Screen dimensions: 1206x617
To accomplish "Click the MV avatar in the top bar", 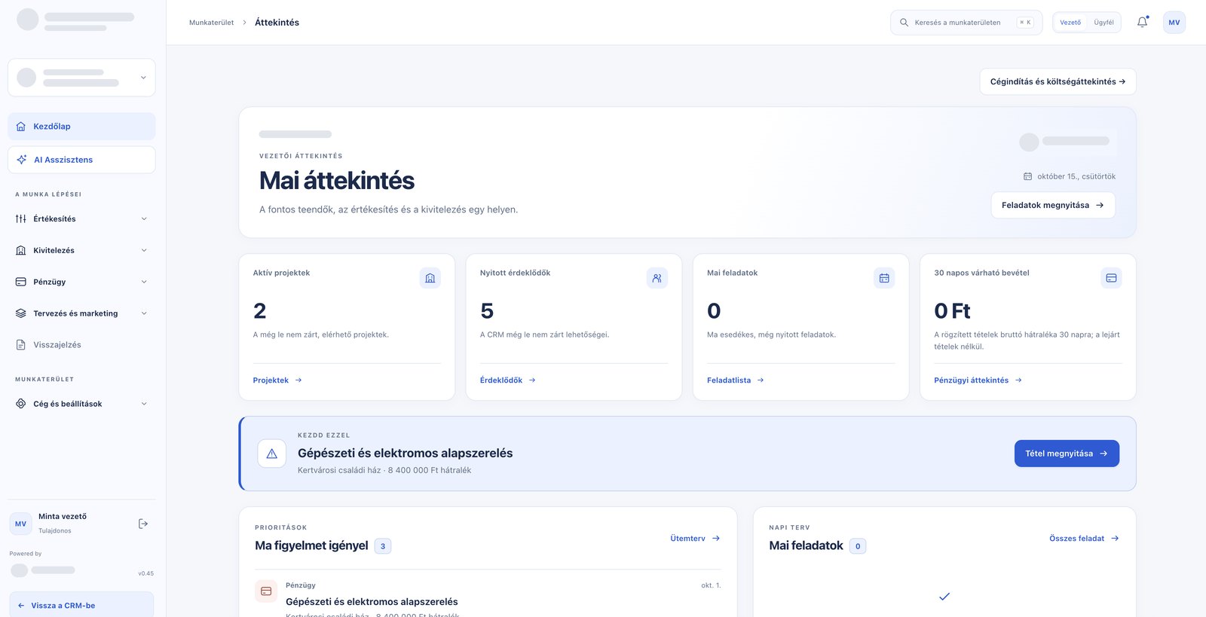I will (x=1174, y=23).
